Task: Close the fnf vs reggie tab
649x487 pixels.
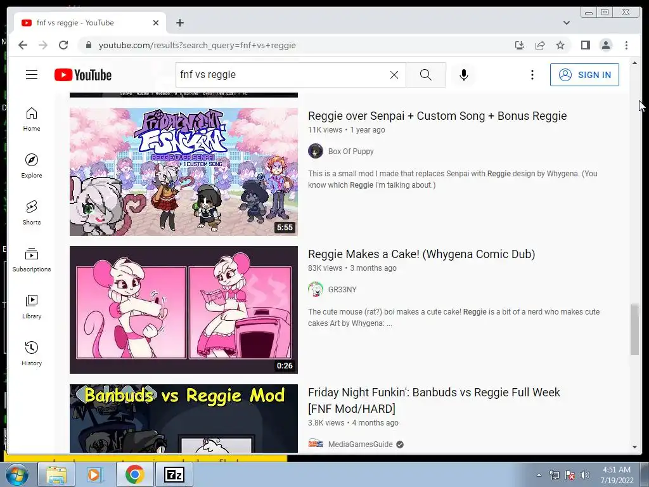Action: (x=156, y=23)
